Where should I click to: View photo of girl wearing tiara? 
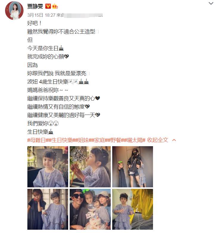pyautogui.click(x=48, y=167)
